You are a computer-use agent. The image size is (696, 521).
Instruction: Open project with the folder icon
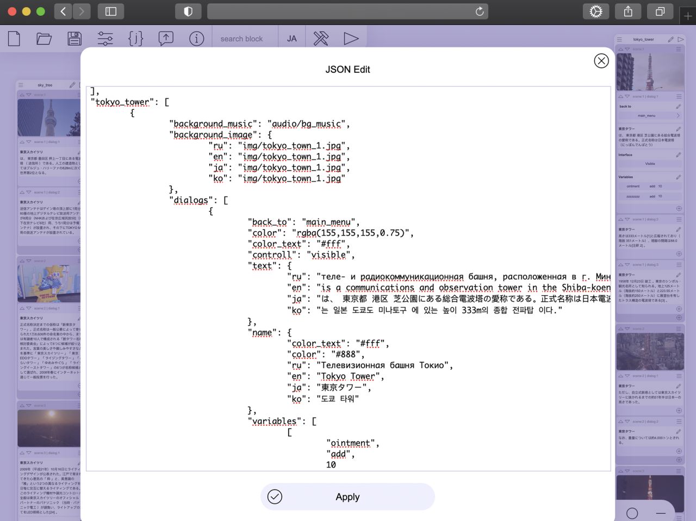click(x=44, y=39)
